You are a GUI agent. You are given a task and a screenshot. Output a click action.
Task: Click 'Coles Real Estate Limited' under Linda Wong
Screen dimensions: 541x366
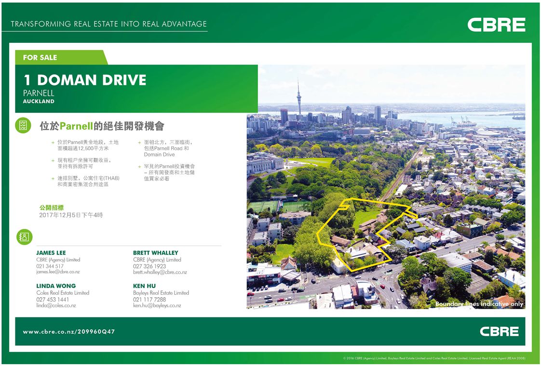click(63, 293)
